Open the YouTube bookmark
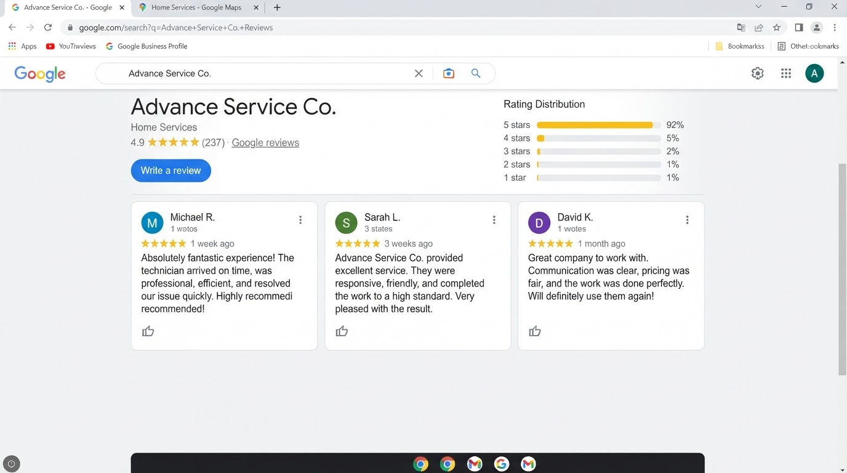Viewport: 847px width, 473px height. click(x=71, y=46)
